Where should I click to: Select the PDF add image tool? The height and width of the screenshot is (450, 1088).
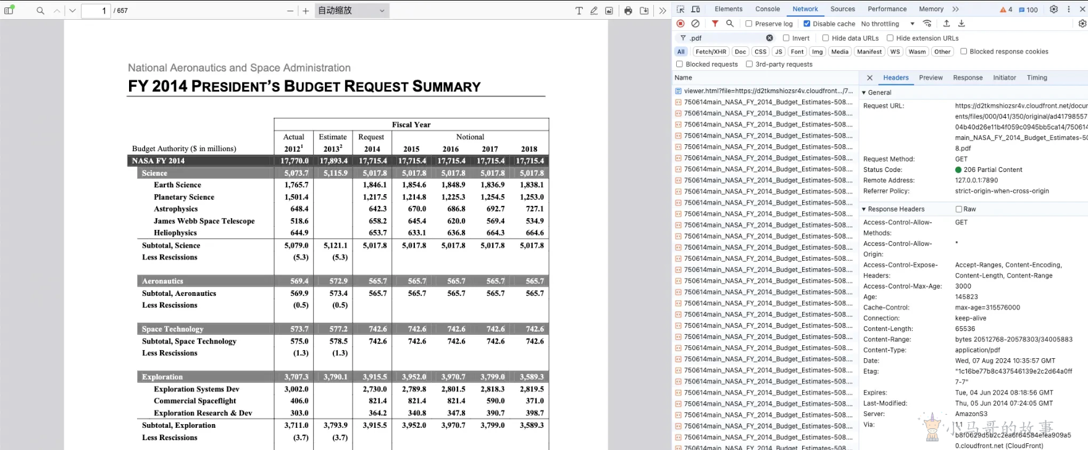(x=609, y=10)
